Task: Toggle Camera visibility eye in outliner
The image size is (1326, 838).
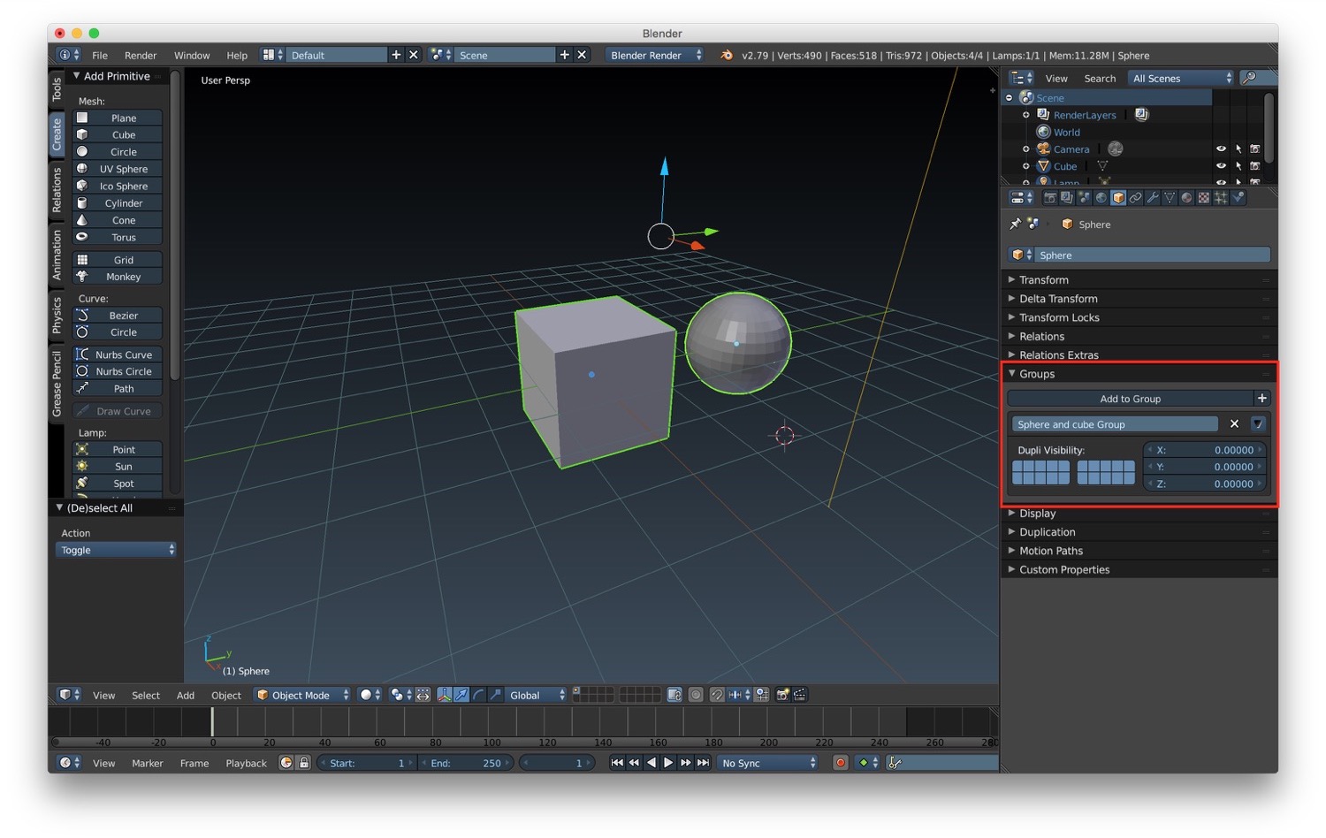Action: [1221, 149]
